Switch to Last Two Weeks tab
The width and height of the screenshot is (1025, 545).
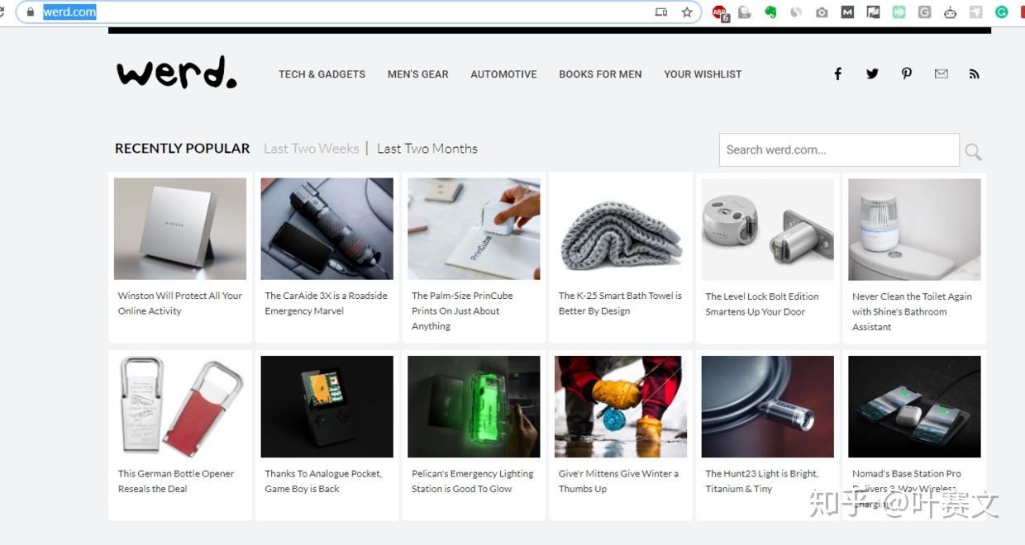click(311, 149)
